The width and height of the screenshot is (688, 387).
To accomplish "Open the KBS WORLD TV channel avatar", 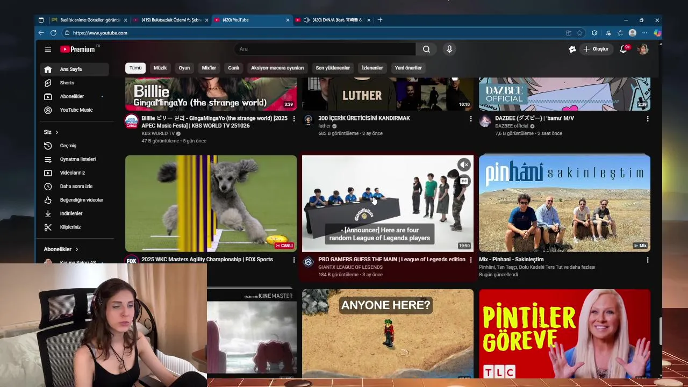I will 131,121.
